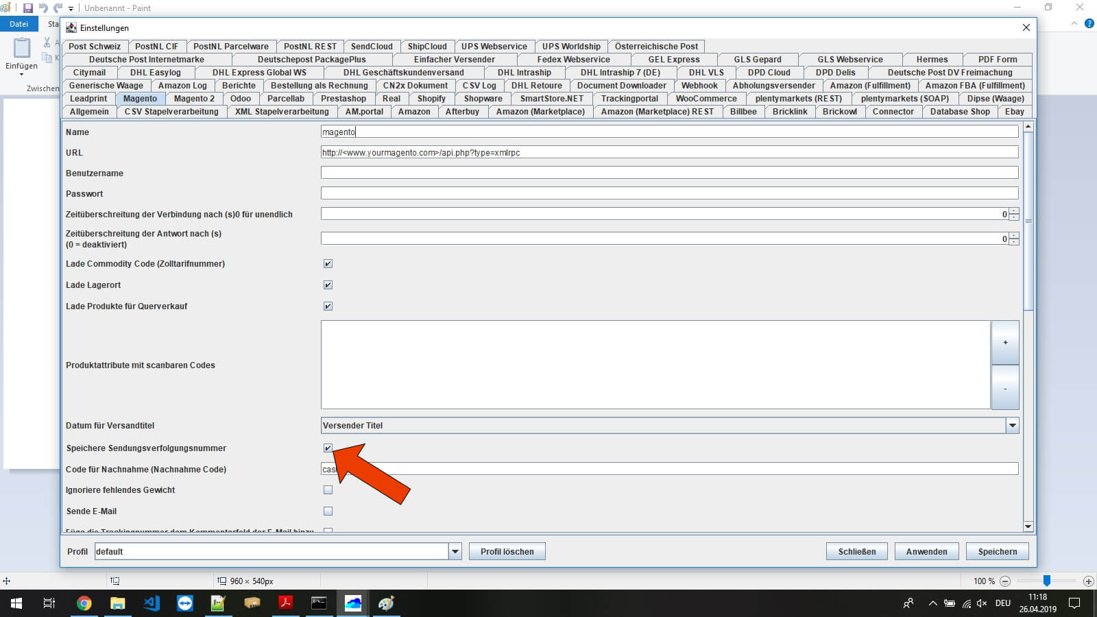Click into Passwort input field

click(x=669, y=194)
